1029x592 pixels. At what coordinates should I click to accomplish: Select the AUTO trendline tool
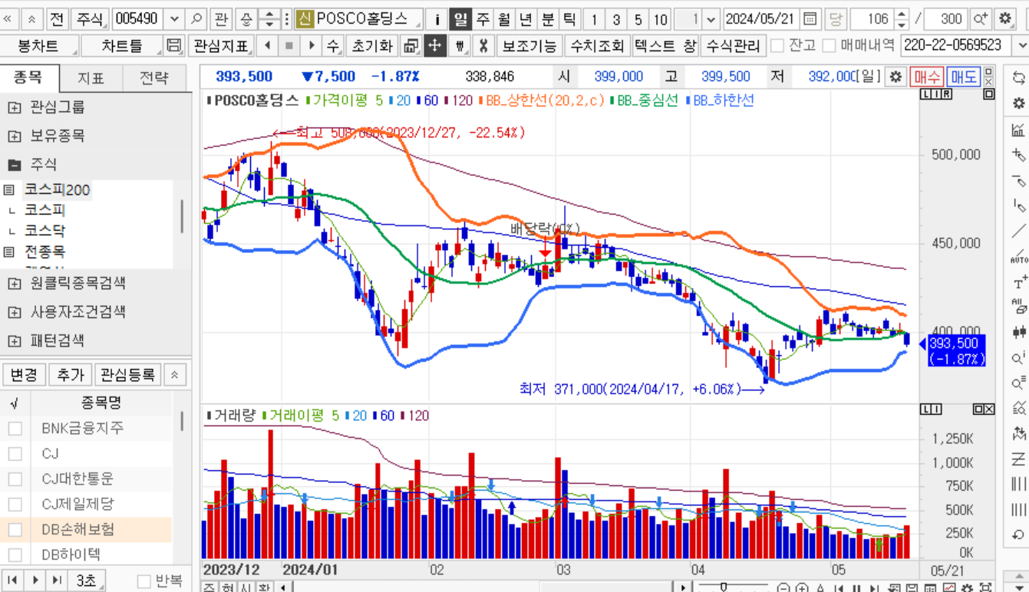tap(1019, 257)
